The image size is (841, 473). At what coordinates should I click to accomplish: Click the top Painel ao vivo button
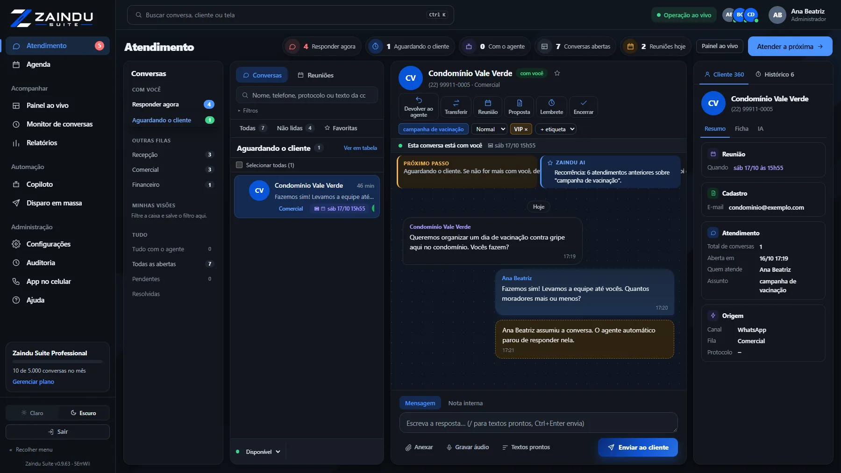[720, 46]
